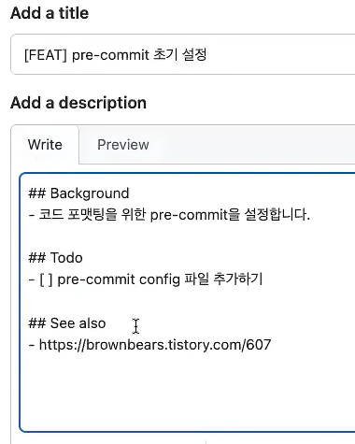Click the blank line above "## See also"
355x444 pixels.
187,301
